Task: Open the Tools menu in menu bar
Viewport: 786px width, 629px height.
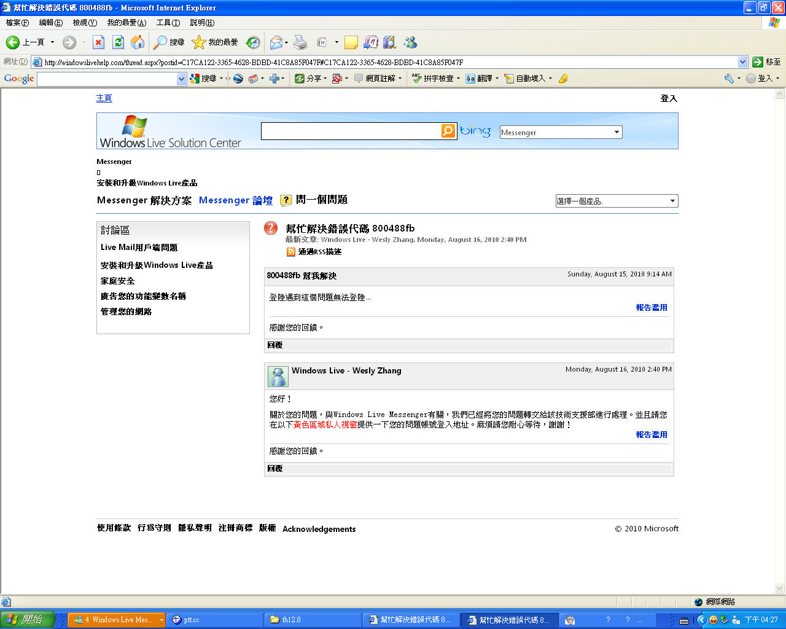Action: pos(168,23)
